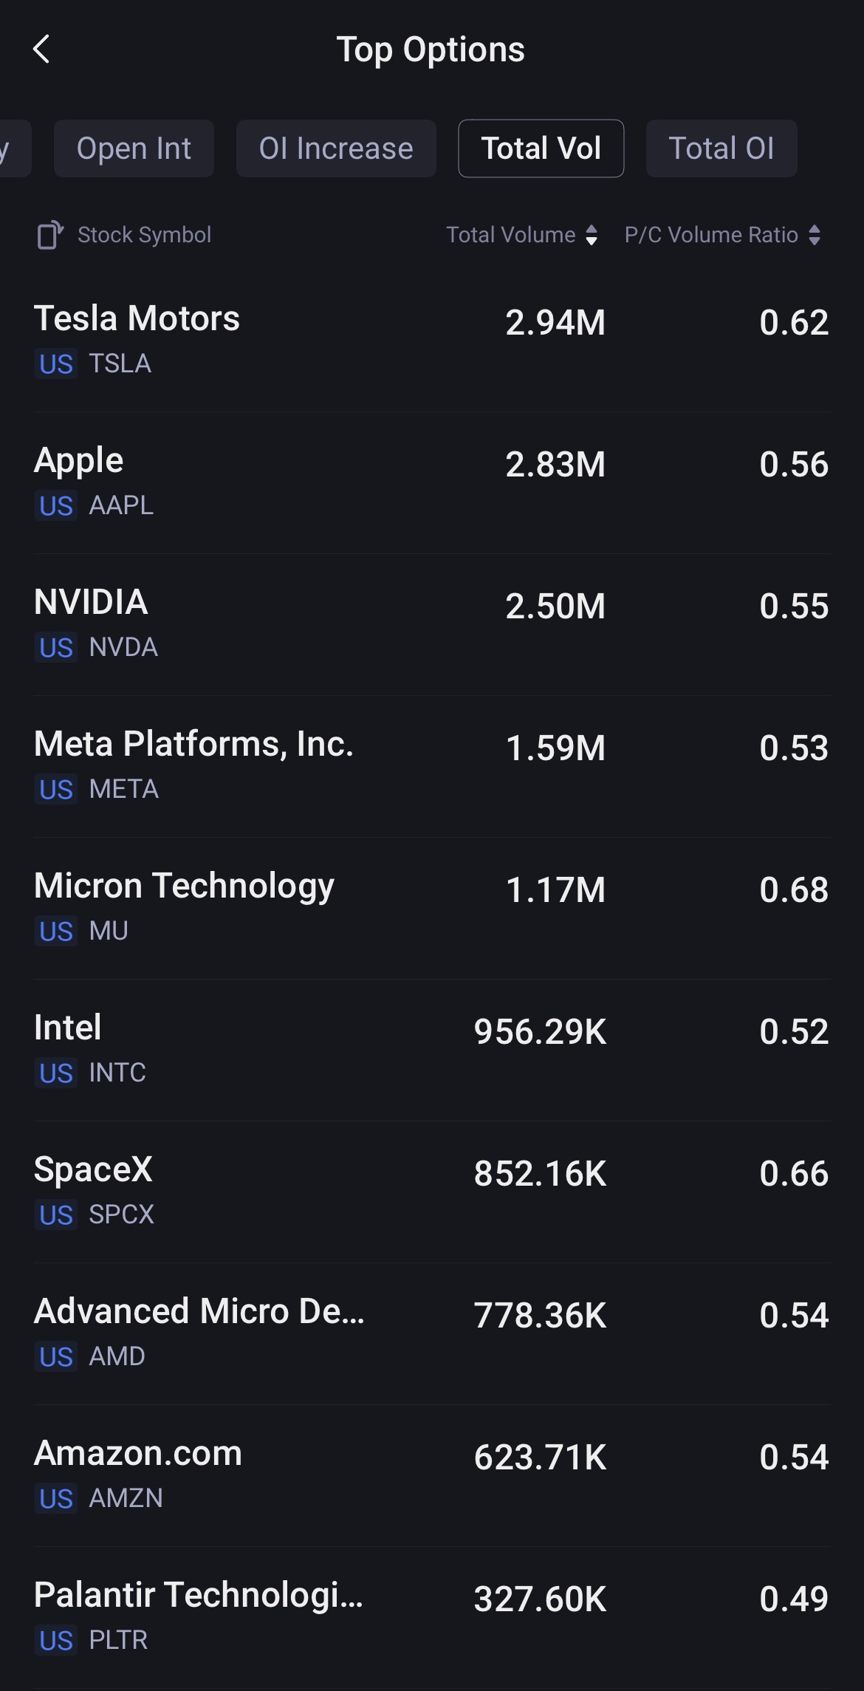This screenshot has height=1691, width=864.
Task: Open the partially hidden leftmost tab
Action: [13, 148]
